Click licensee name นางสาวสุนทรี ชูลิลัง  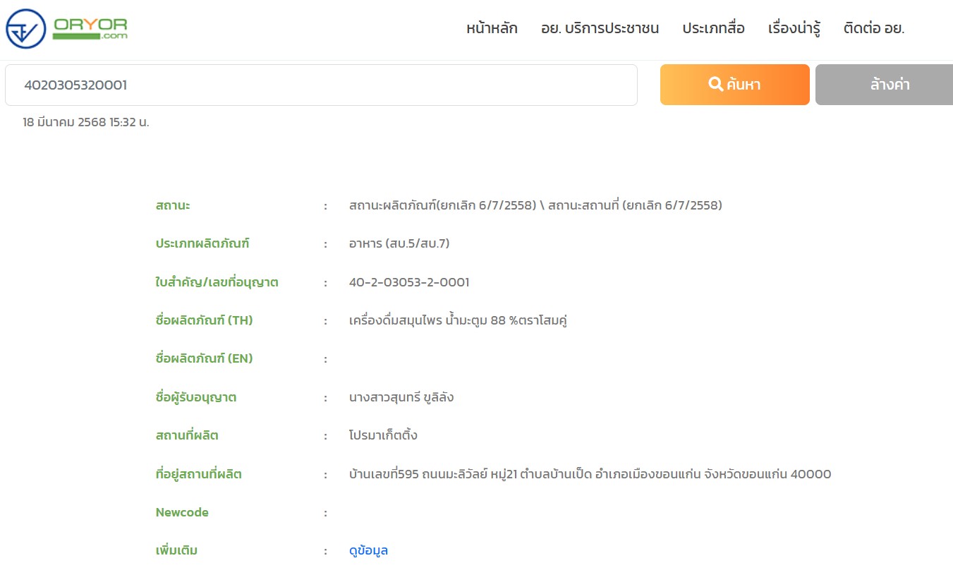(x=401, y=397)
